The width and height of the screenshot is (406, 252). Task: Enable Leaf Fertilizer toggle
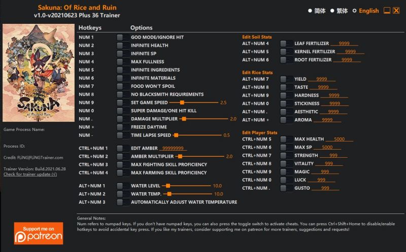click(286, 44)
